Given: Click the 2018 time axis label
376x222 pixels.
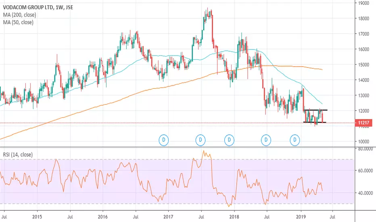Looking at the screenshot, I should coord(234,217).
